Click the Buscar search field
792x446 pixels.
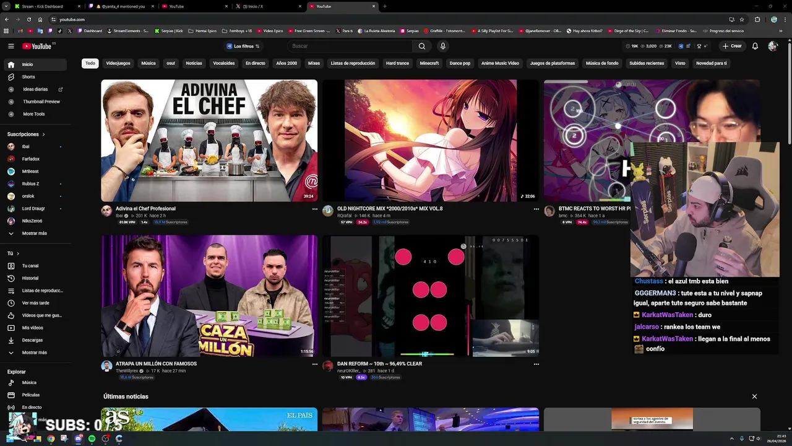pos(350,46)
